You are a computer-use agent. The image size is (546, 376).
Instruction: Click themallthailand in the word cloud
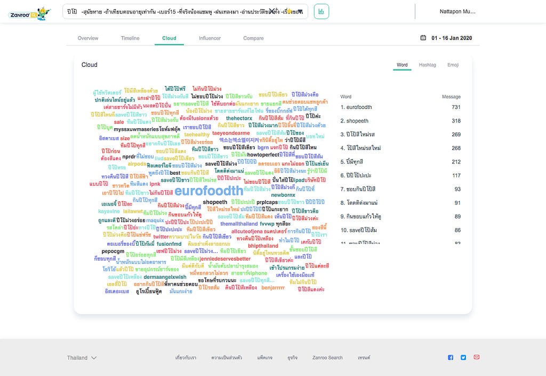[x=239, y=224]
